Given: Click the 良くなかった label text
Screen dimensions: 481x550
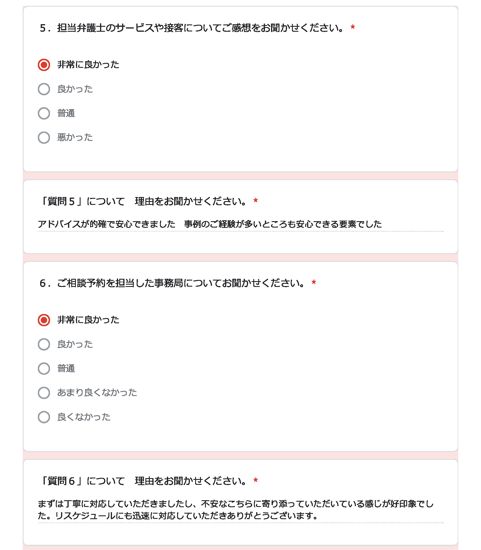Looking at the screenshot, I should (x=84, y=417).
